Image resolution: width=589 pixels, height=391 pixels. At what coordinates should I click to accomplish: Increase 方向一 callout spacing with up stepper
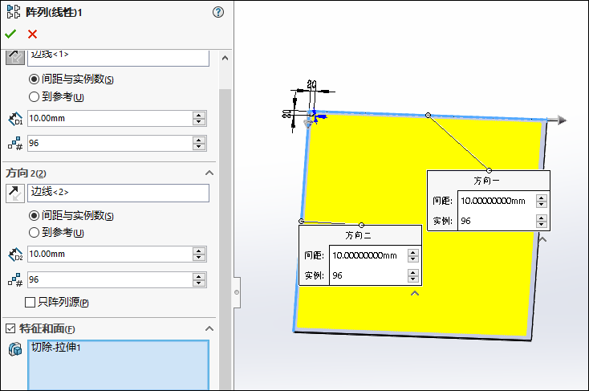click(x=542, y=198)
